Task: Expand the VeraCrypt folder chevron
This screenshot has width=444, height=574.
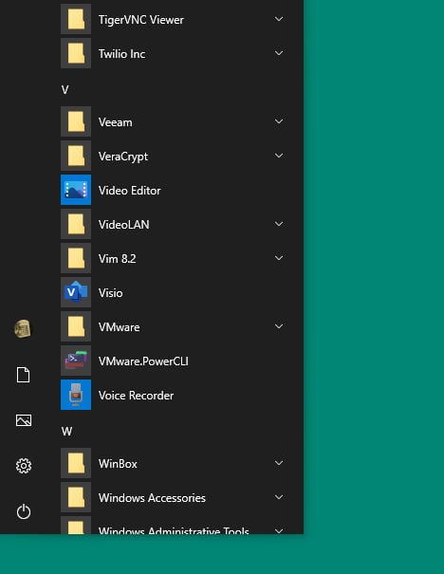Action: pos(279,156)
